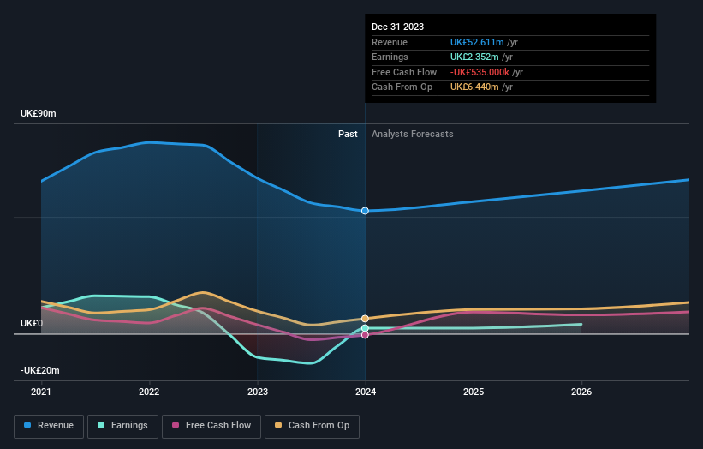Toggle the Cash From Op legend button
703x449 pixels.
[x=312, y=426]
